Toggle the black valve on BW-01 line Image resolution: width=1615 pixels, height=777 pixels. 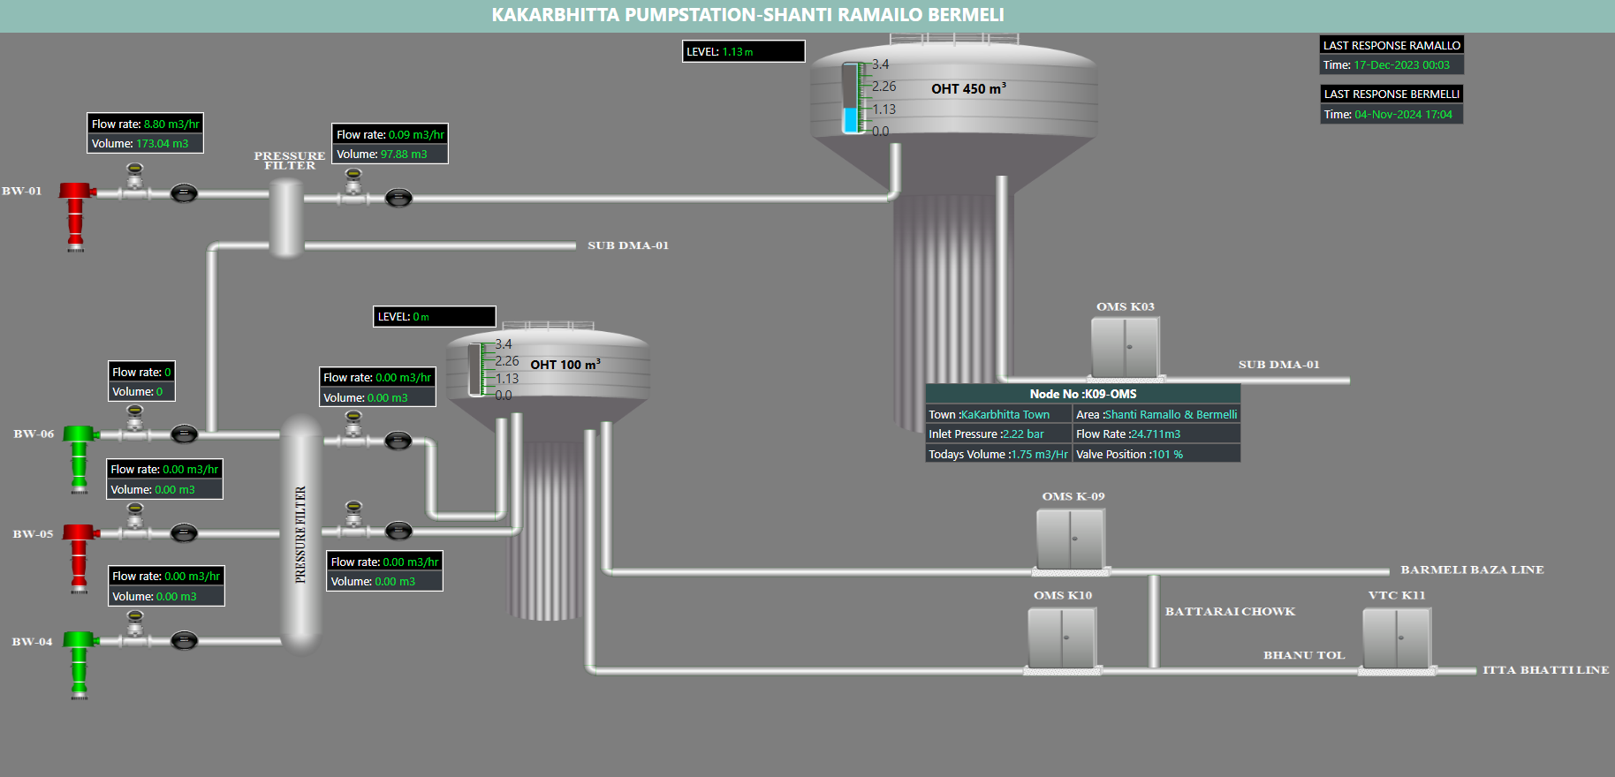(x=184, y=192)
